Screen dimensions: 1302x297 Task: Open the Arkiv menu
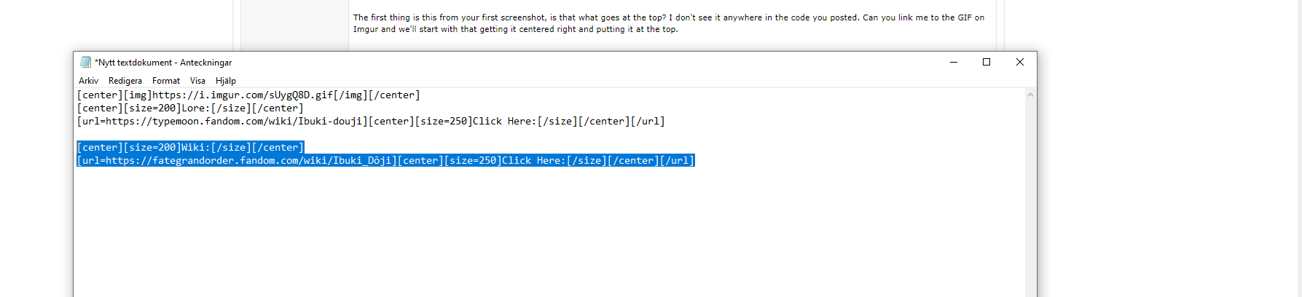(88, 81)
